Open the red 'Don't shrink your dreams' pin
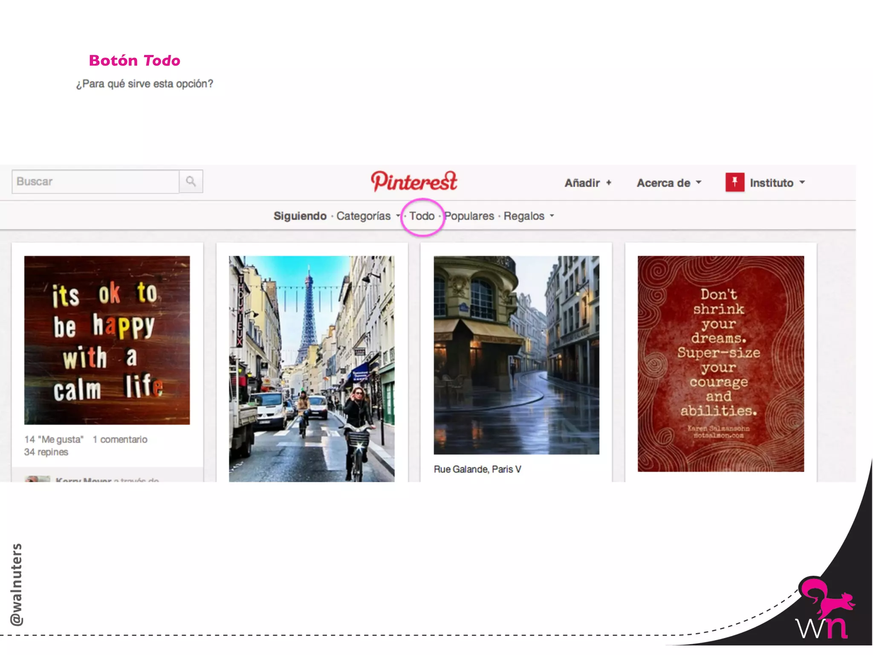Viewport: 873px width, 655px height. tap(720, 363)
